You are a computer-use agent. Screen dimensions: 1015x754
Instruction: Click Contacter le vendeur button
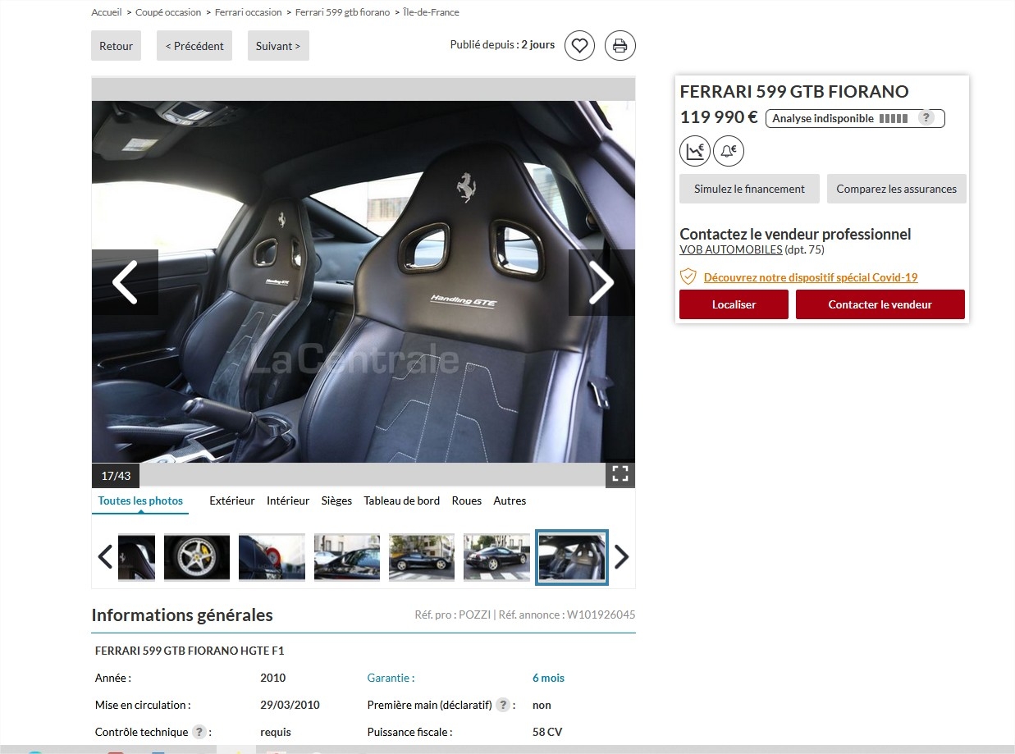point(880,304)
